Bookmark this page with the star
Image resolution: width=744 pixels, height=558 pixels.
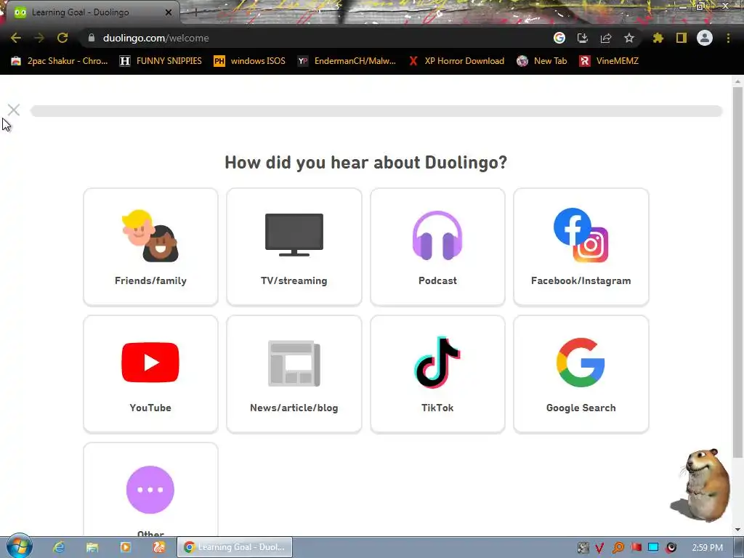(x=629, y=38)
